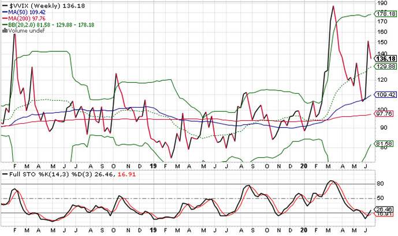Click the 120 price axis label
The height and width of the screenshot is (236, 398).
tap(382, 79)
